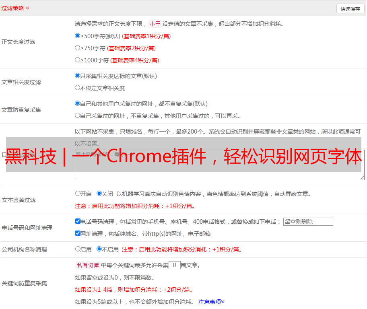Image resolution: width=367 pixels, height=309 pixels.
Task: Select 启用 for 公司机构名称清理
Action: click(78, 249)
